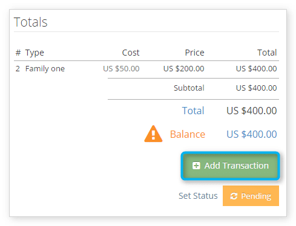
Task: Click the refresh icon on Pending
Action: coord(234,196)
